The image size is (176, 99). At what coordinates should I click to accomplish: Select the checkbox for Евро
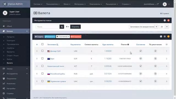pos(42,59)
